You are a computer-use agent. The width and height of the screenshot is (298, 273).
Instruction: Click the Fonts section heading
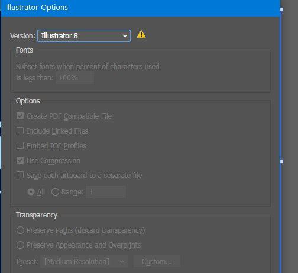(24, 50)
